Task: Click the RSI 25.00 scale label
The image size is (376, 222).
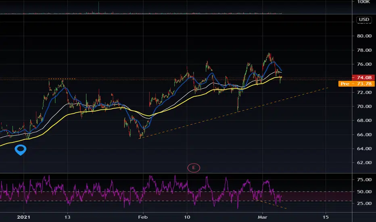Action: point(364,203)
